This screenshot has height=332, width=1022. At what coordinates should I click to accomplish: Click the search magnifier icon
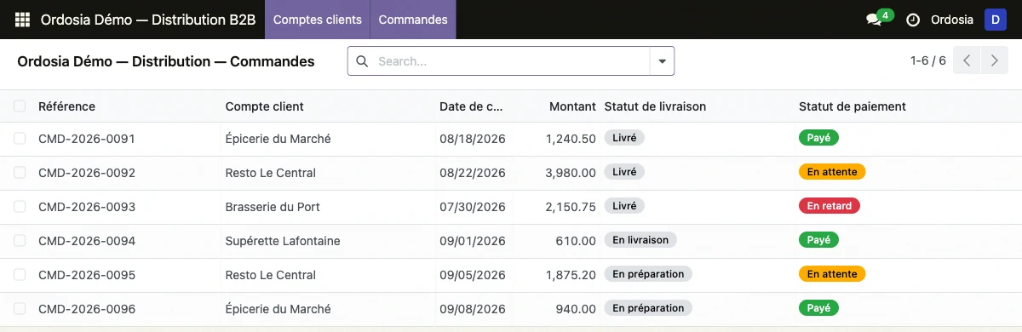tap(362, 61)
